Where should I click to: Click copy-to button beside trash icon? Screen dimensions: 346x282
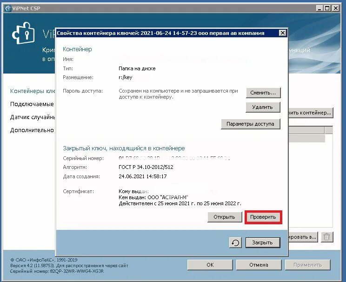pos(303,237)
